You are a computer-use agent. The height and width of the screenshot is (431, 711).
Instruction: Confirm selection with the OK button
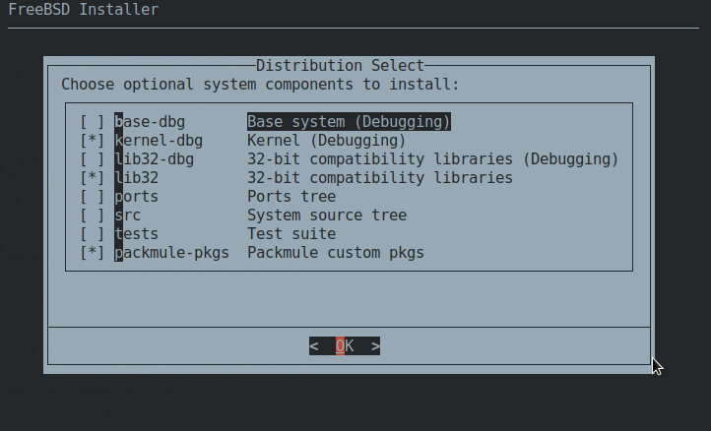click(345, 346)
